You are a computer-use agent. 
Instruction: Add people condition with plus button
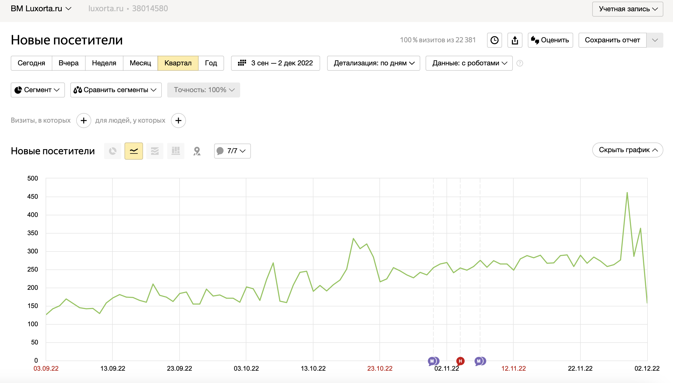[x=178, y=121]
